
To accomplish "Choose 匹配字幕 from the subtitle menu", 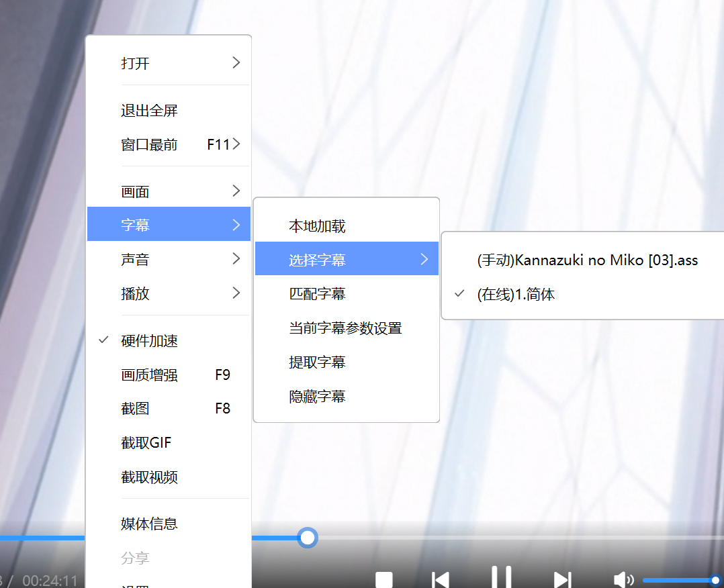I will (x=317, y=293).
